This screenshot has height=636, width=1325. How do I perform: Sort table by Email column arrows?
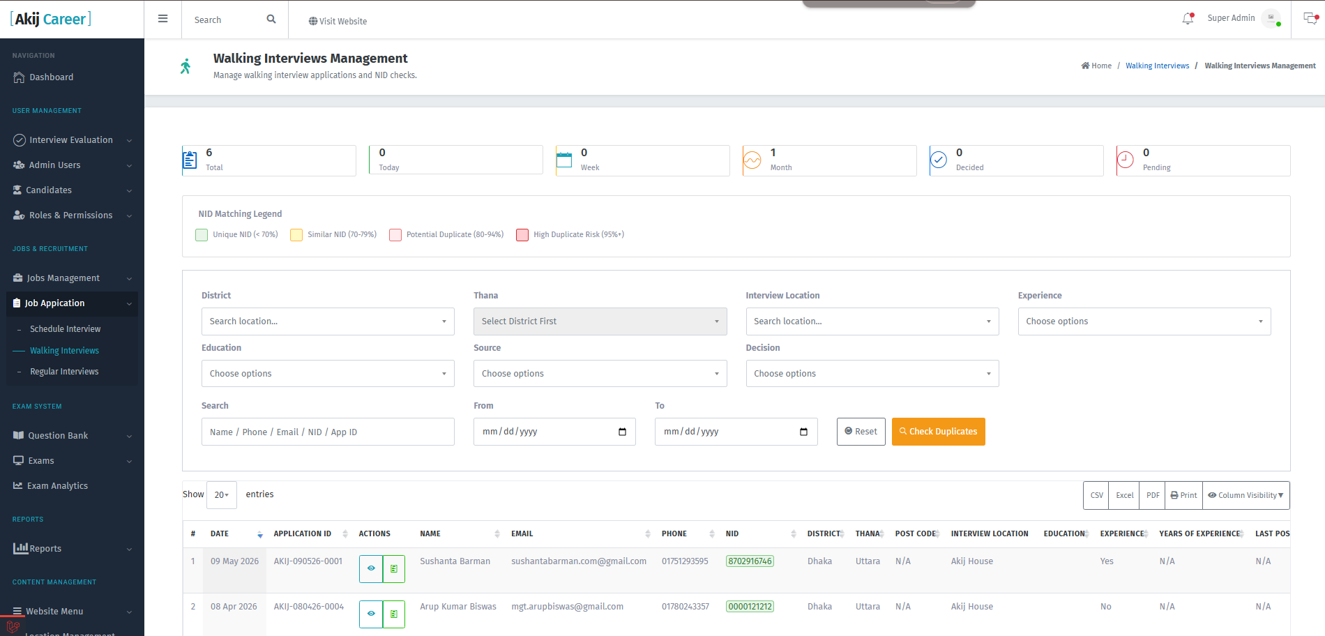[x=648, y=534]
